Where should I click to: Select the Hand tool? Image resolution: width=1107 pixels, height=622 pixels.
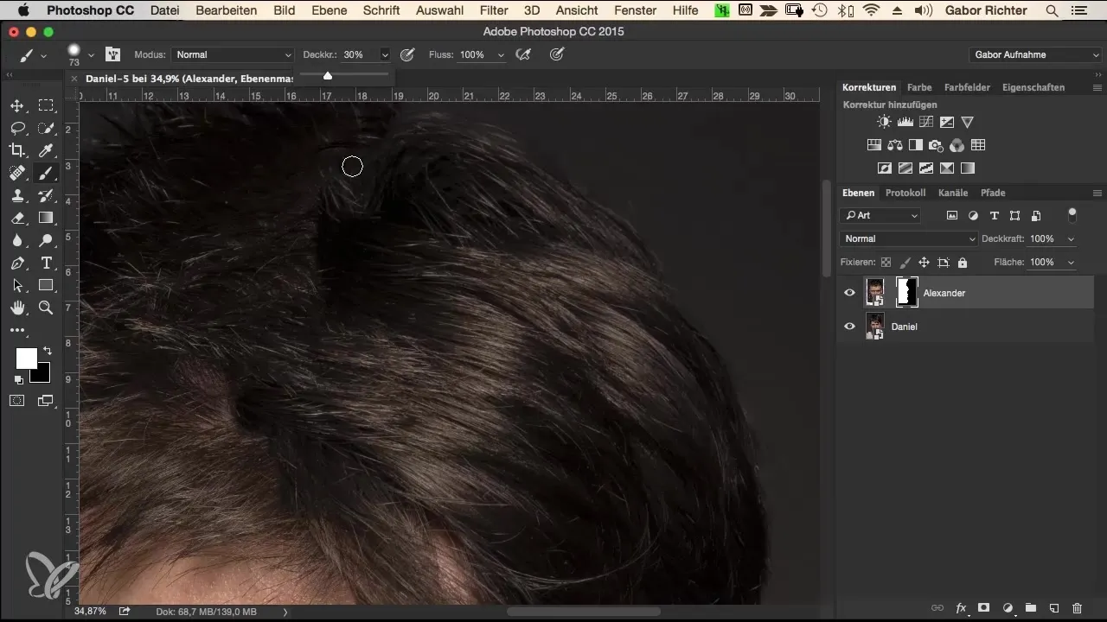pyautogui.click(x=16, y=308)
